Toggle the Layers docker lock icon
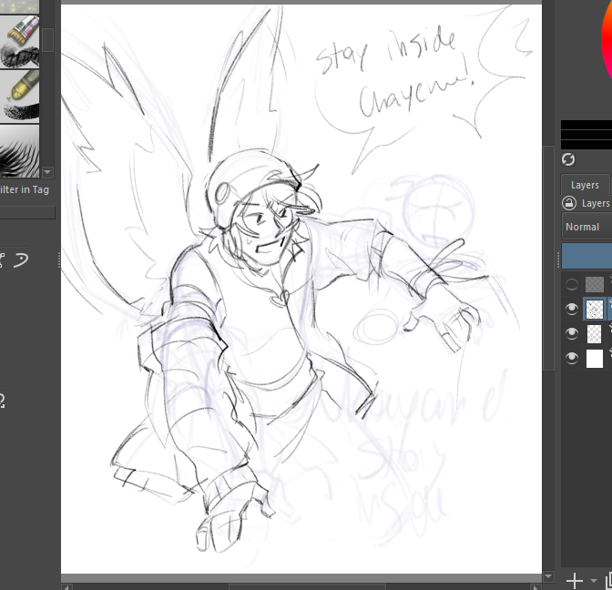This screenshot has width=612, height=590. 569,203
